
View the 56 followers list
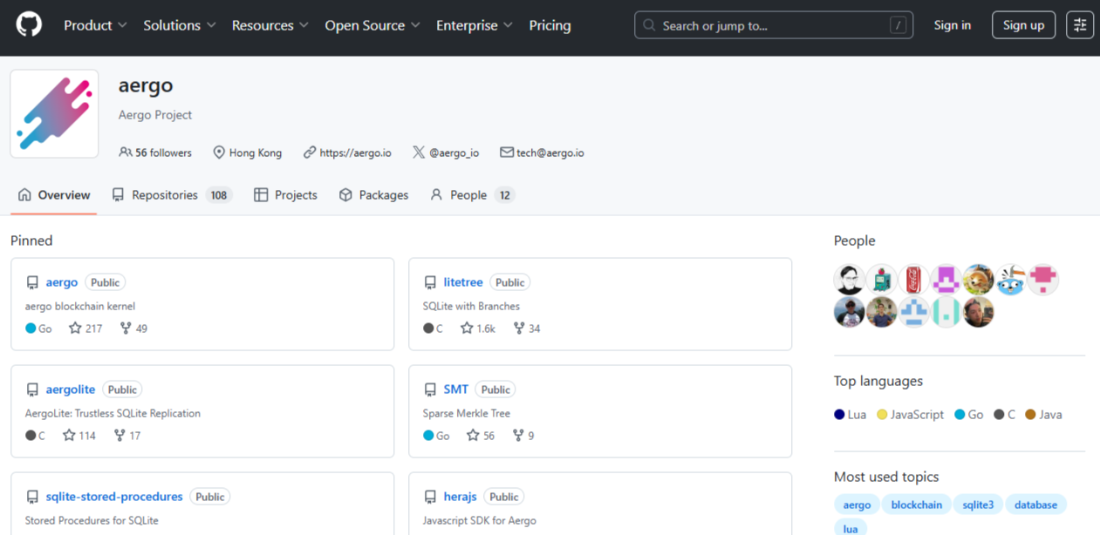click(155, 152)
